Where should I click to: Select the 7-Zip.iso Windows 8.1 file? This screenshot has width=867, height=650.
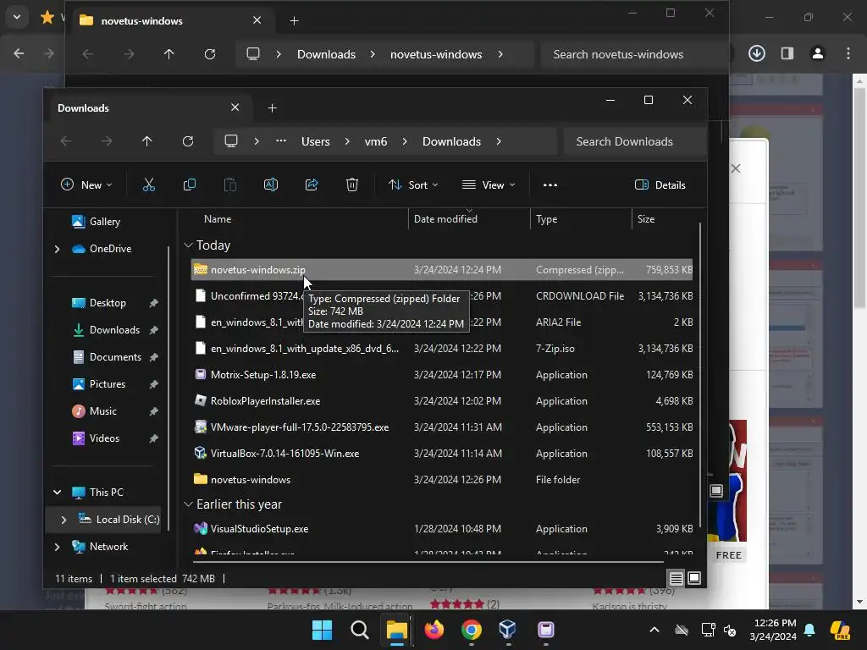coord(442,349)
